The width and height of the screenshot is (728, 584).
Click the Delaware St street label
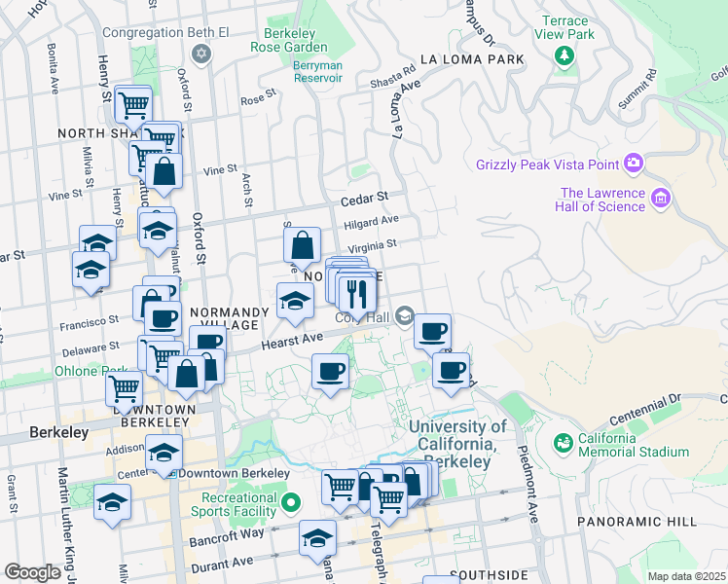pos(91,348)
